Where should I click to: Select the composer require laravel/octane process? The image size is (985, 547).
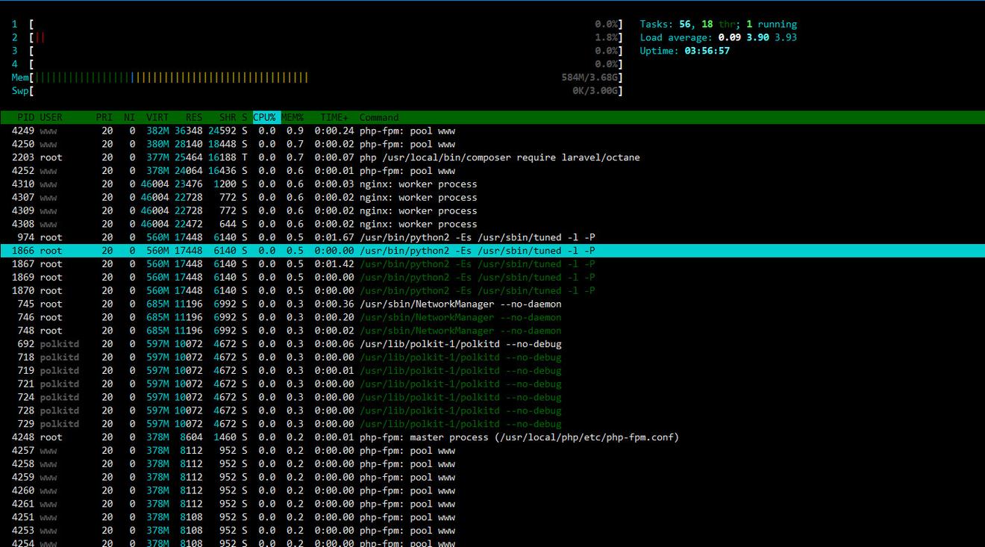(x=499, y=157)
